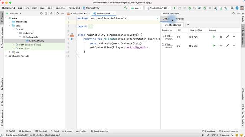245x137 pixels.
Task: Hide the Device Manager panel
Action: (x=238, y=13)
